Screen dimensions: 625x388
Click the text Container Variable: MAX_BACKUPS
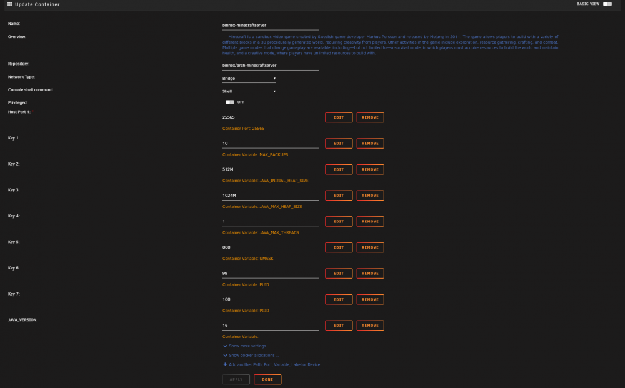click(x=255, y=154)
